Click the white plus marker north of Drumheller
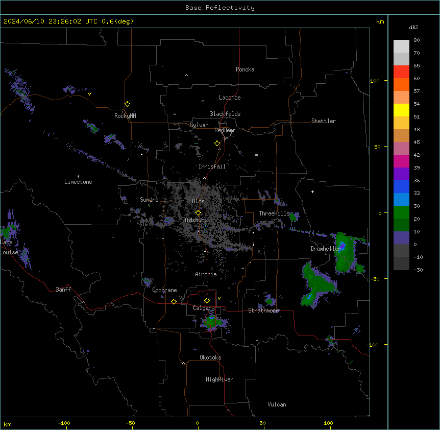 [x=312, y=192]
